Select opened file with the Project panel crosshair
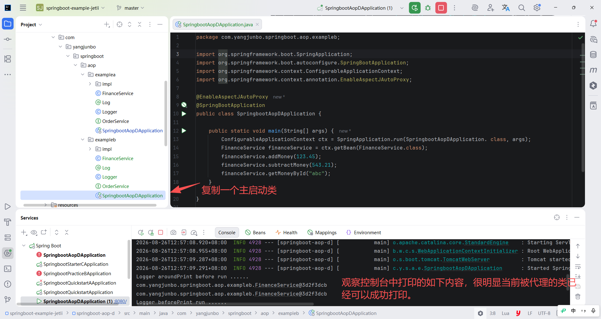This screenshot has width=601, height=319. pyautogui.click(x=120, y=24)
